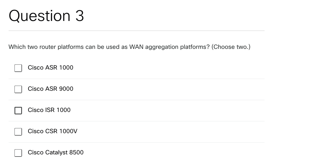315x167 pixels.
Task: Click the Cisco ASR 1000 label text
Action: [x=50, y=68]
